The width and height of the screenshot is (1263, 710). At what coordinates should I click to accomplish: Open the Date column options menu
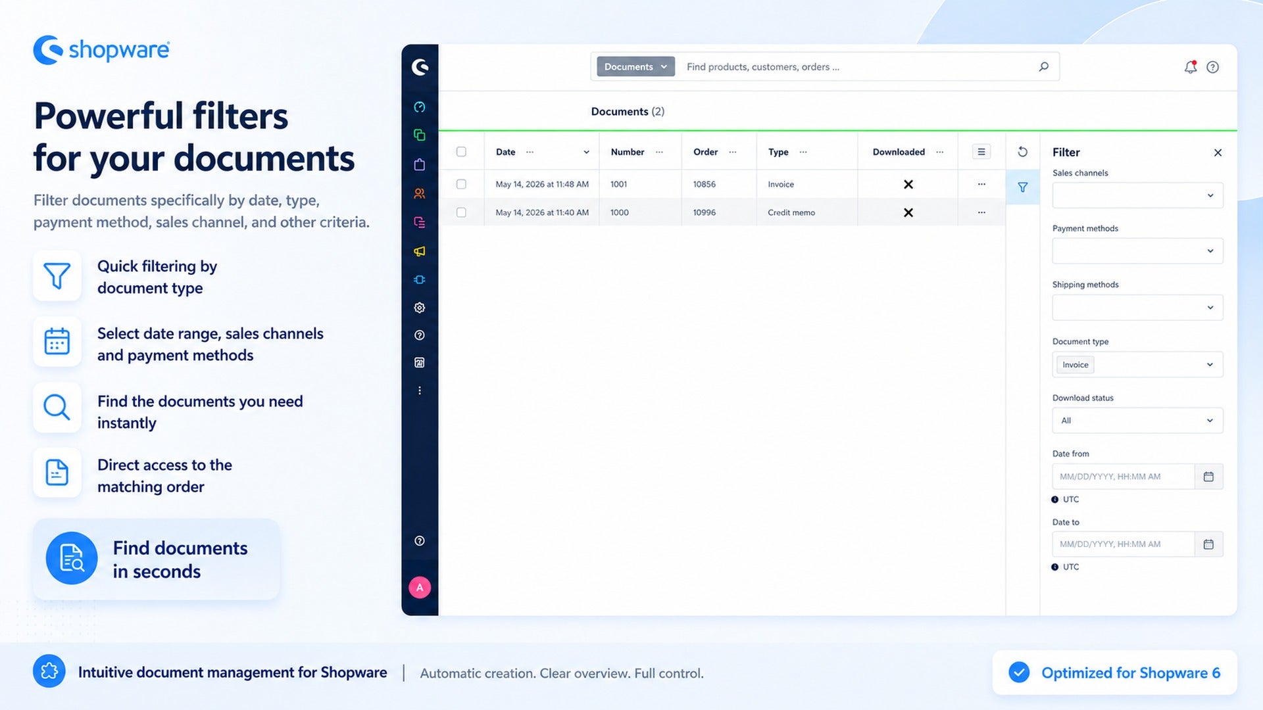pos(530,152)
